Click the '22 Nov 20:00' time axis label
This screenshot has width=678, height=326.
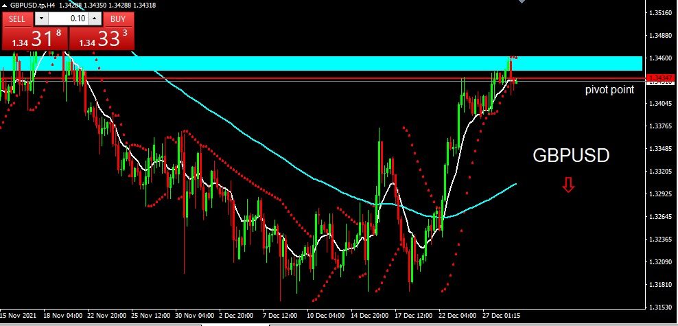107,316
